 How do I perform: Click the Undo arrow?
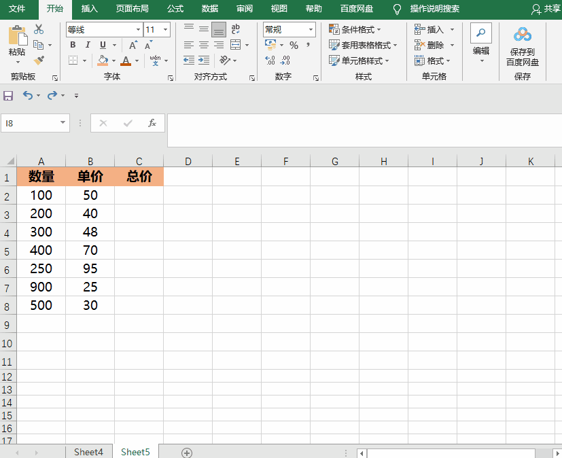pyautogui.click(x=28, y=95)
